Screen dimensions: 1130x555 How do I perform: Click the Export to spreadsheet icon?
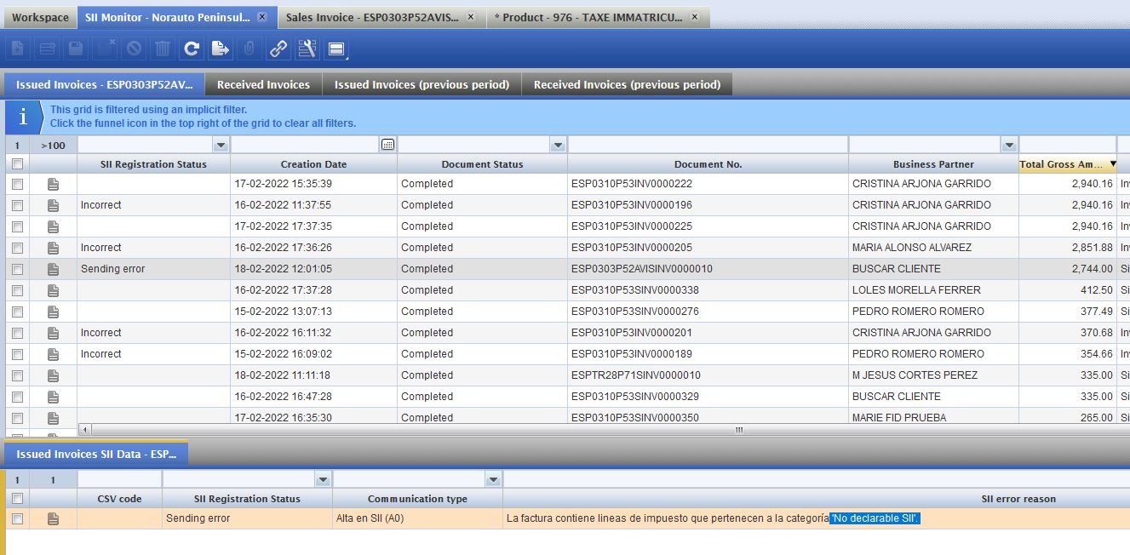pos(221,49)
